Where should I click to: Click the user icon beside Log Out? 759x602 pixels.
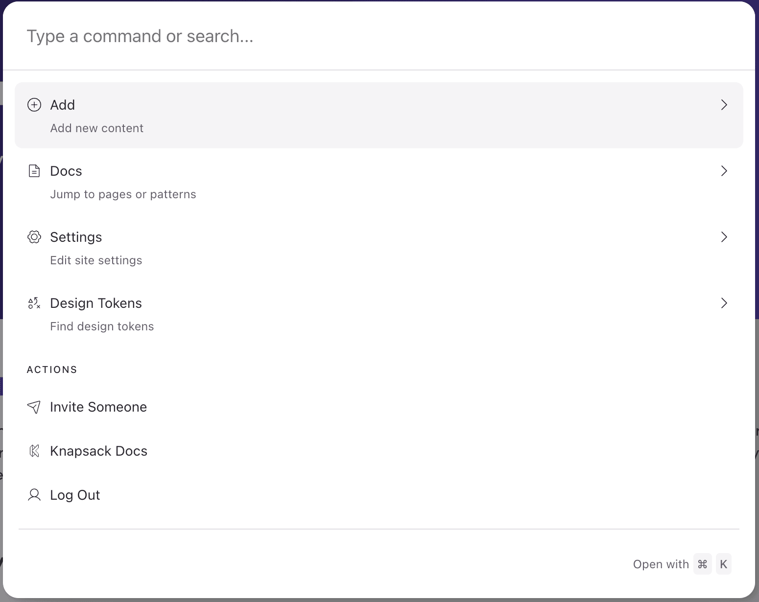coord(34,495)
